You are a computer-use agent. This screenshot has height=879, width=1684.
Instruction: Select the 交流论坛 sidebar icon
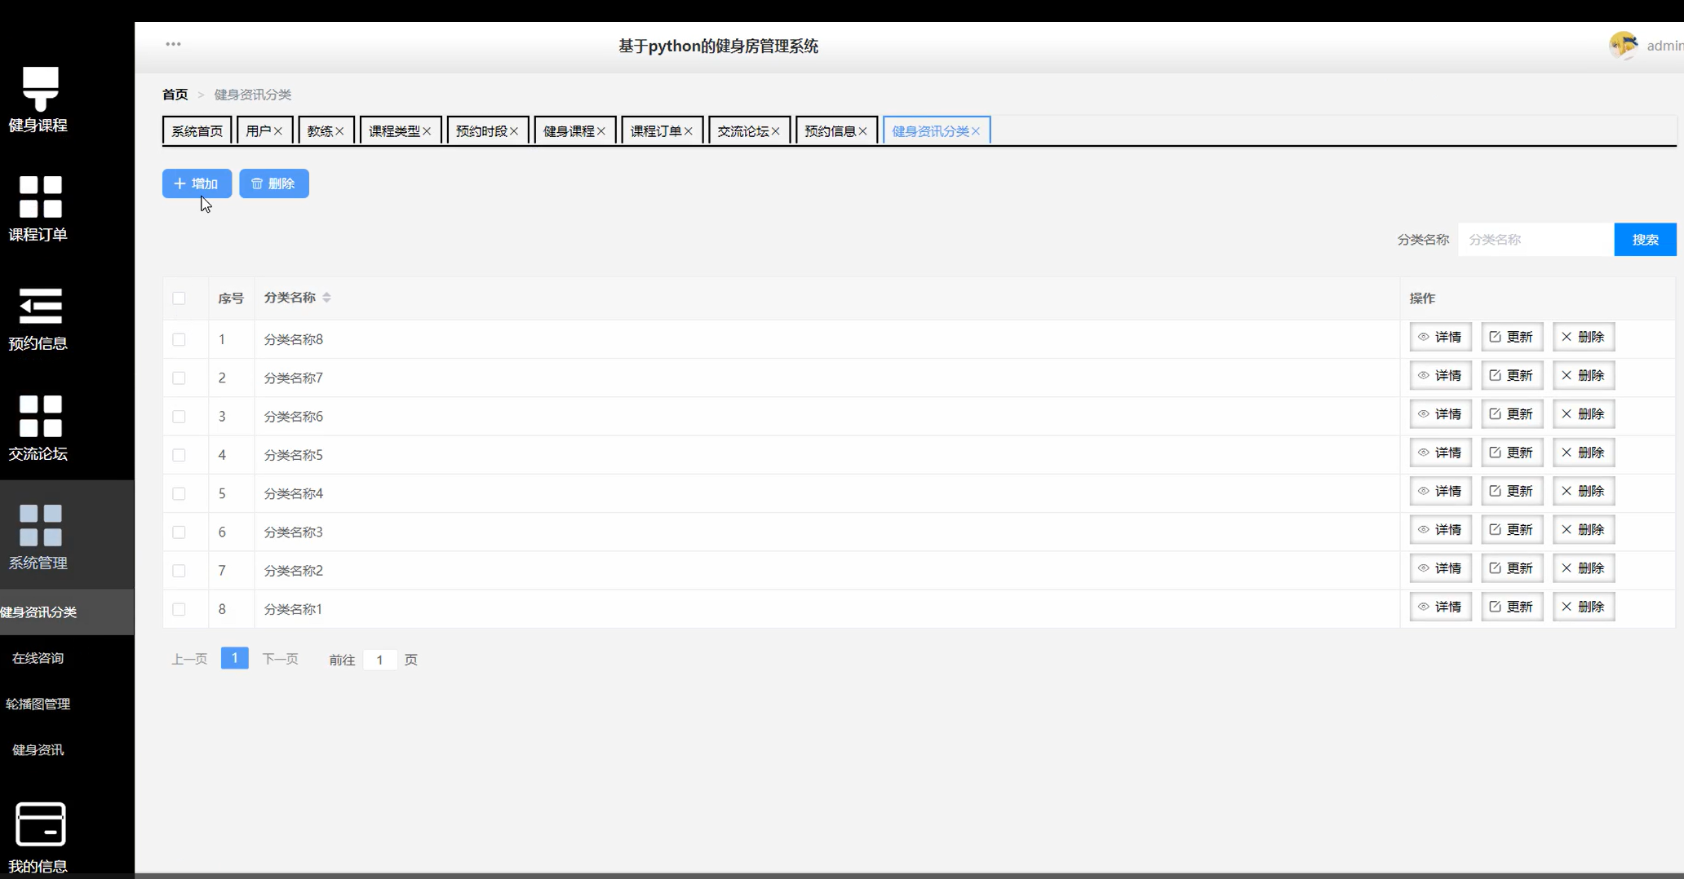(x=40, y=416)
